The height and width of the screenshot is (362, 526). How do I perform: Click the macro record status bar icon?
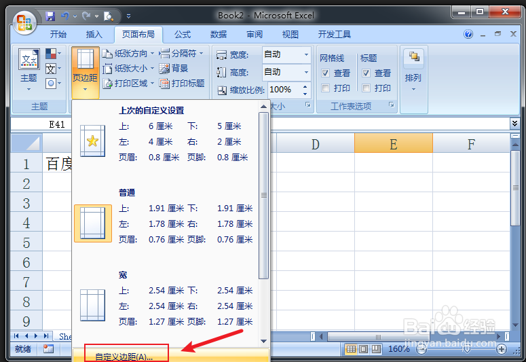[x=48, y=349]
